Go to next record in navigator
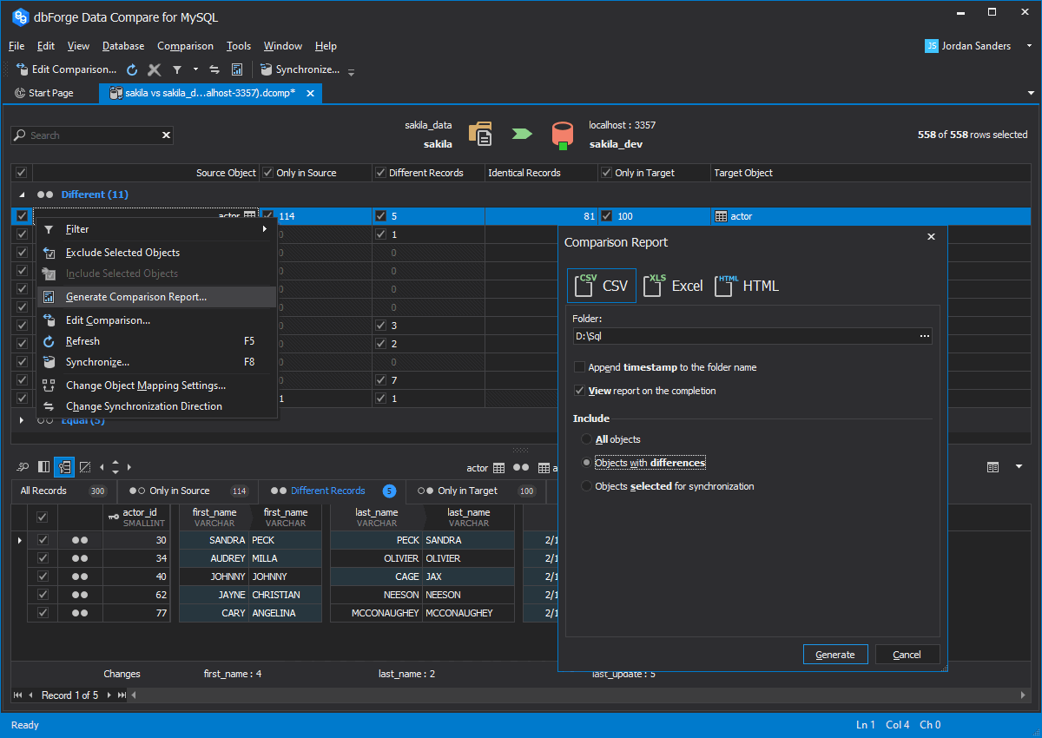The image size is (1042, 738). (x=109, y=695)
